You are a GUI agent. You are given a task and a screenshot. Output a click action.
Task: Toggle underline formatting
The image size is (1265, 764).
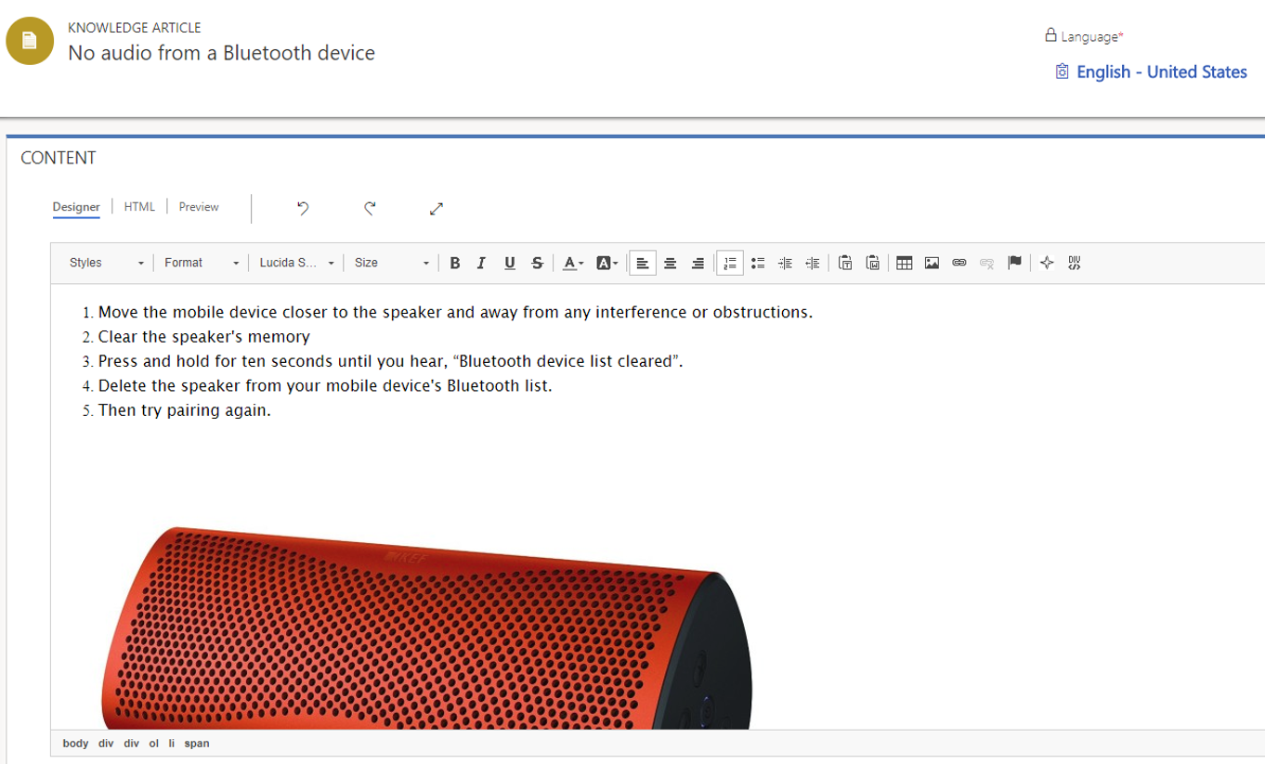(509, 264)
